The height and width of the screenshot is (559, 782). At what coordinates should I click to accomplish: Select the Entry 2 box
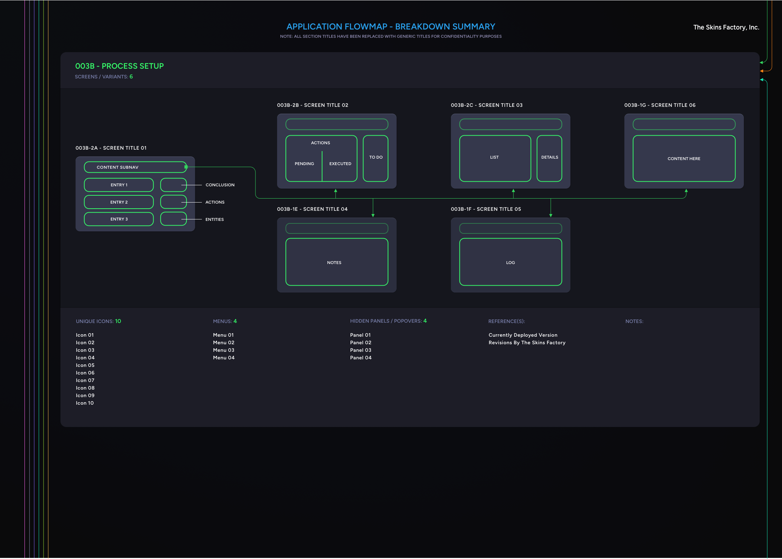119,202
